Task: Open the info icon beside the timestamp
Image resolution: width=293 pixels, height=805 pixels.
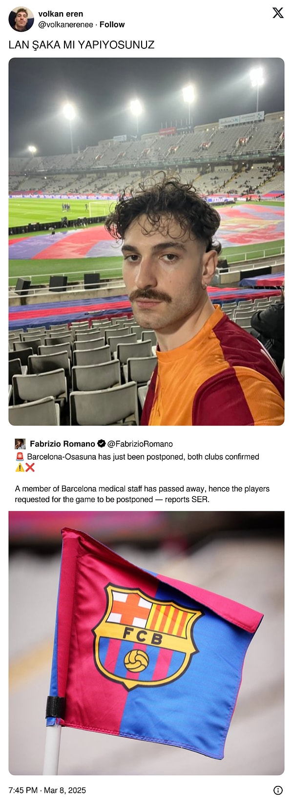Action: click(278, 790)
